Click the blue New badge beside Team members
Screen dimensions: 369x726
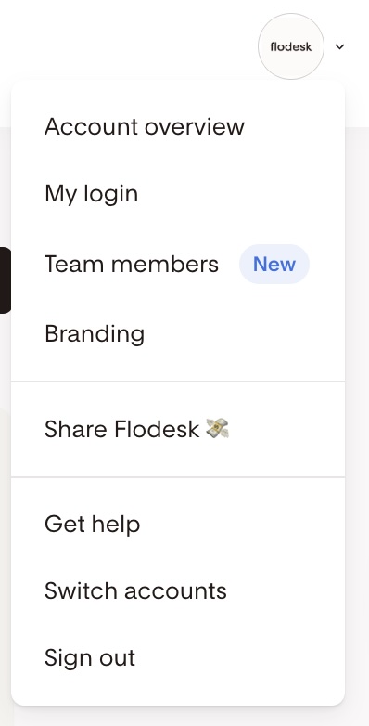click(274, 264)
